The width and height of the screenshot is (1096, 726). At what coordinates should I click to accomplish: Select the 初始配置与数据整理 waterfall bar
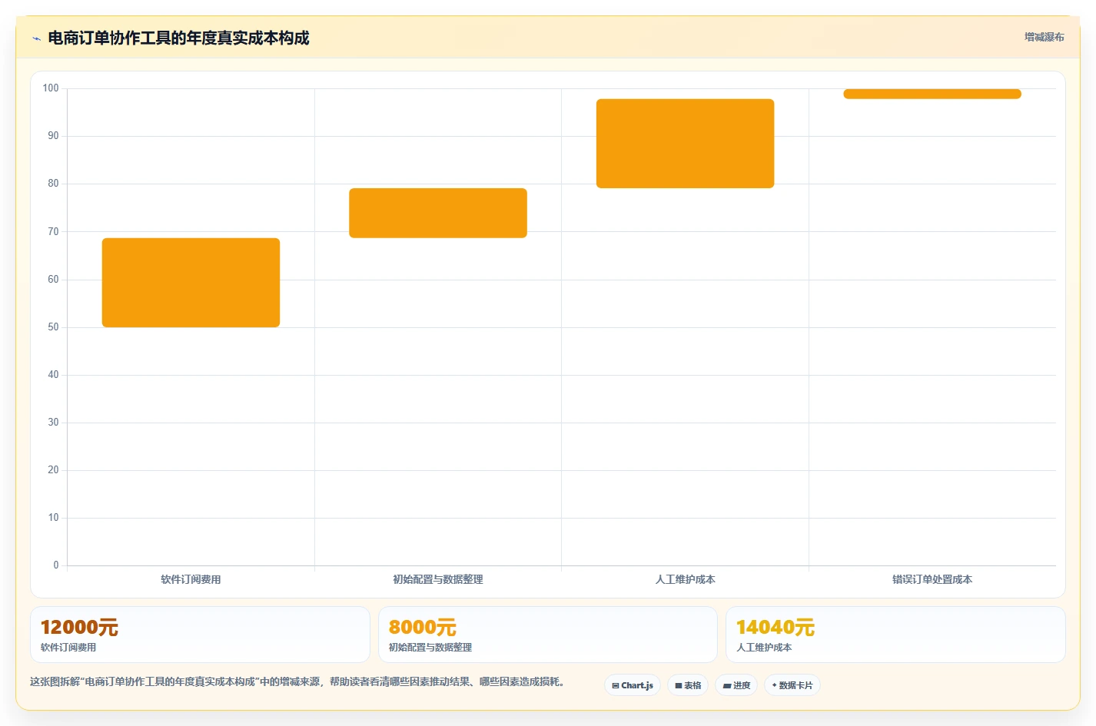[x=438, y=213]
